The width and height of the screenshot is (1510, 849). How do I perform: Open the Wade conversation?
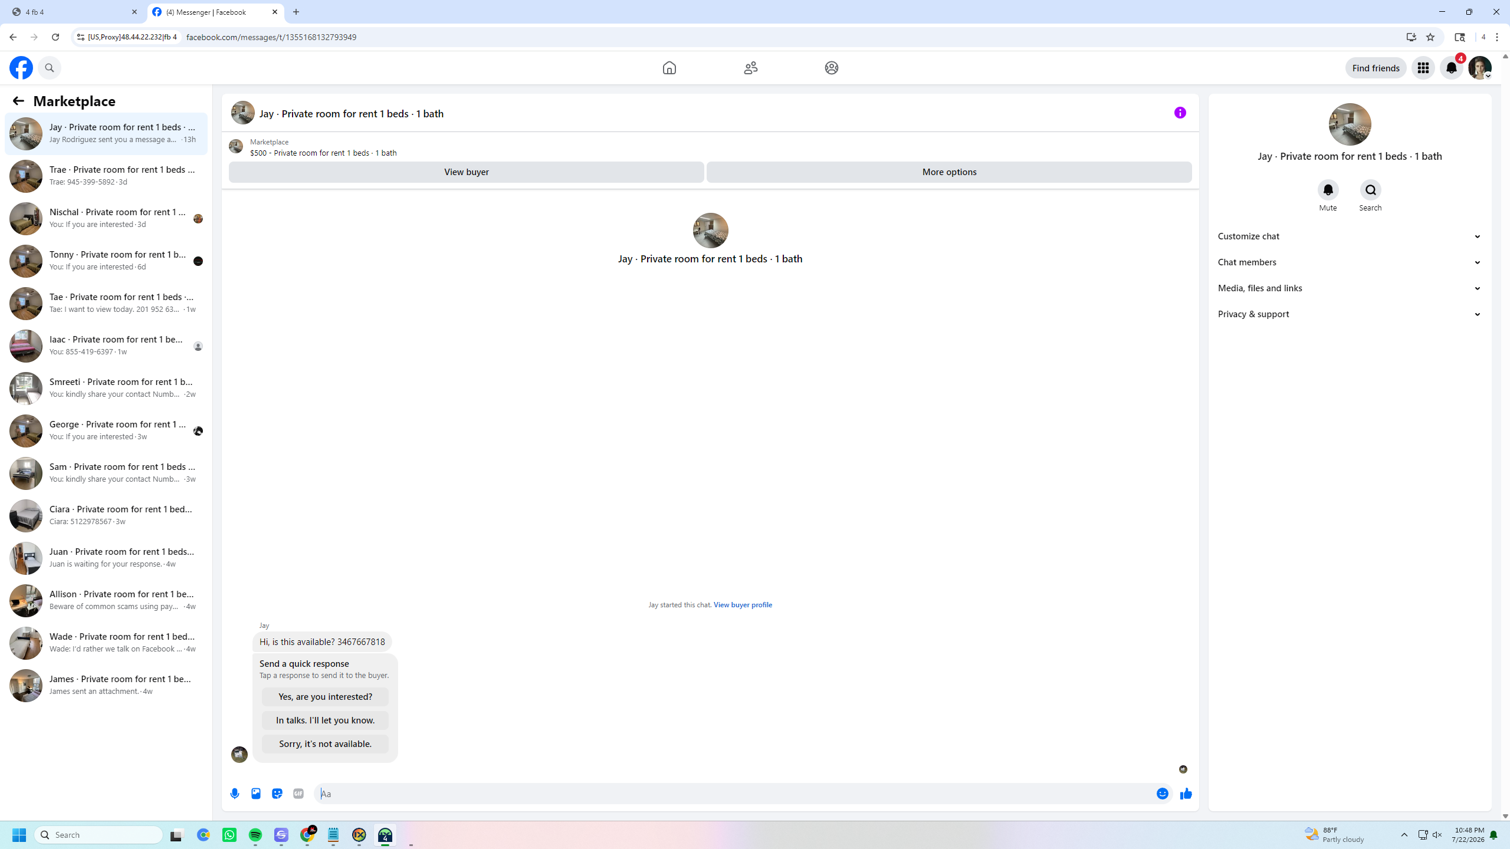click(x=106, y=643)
